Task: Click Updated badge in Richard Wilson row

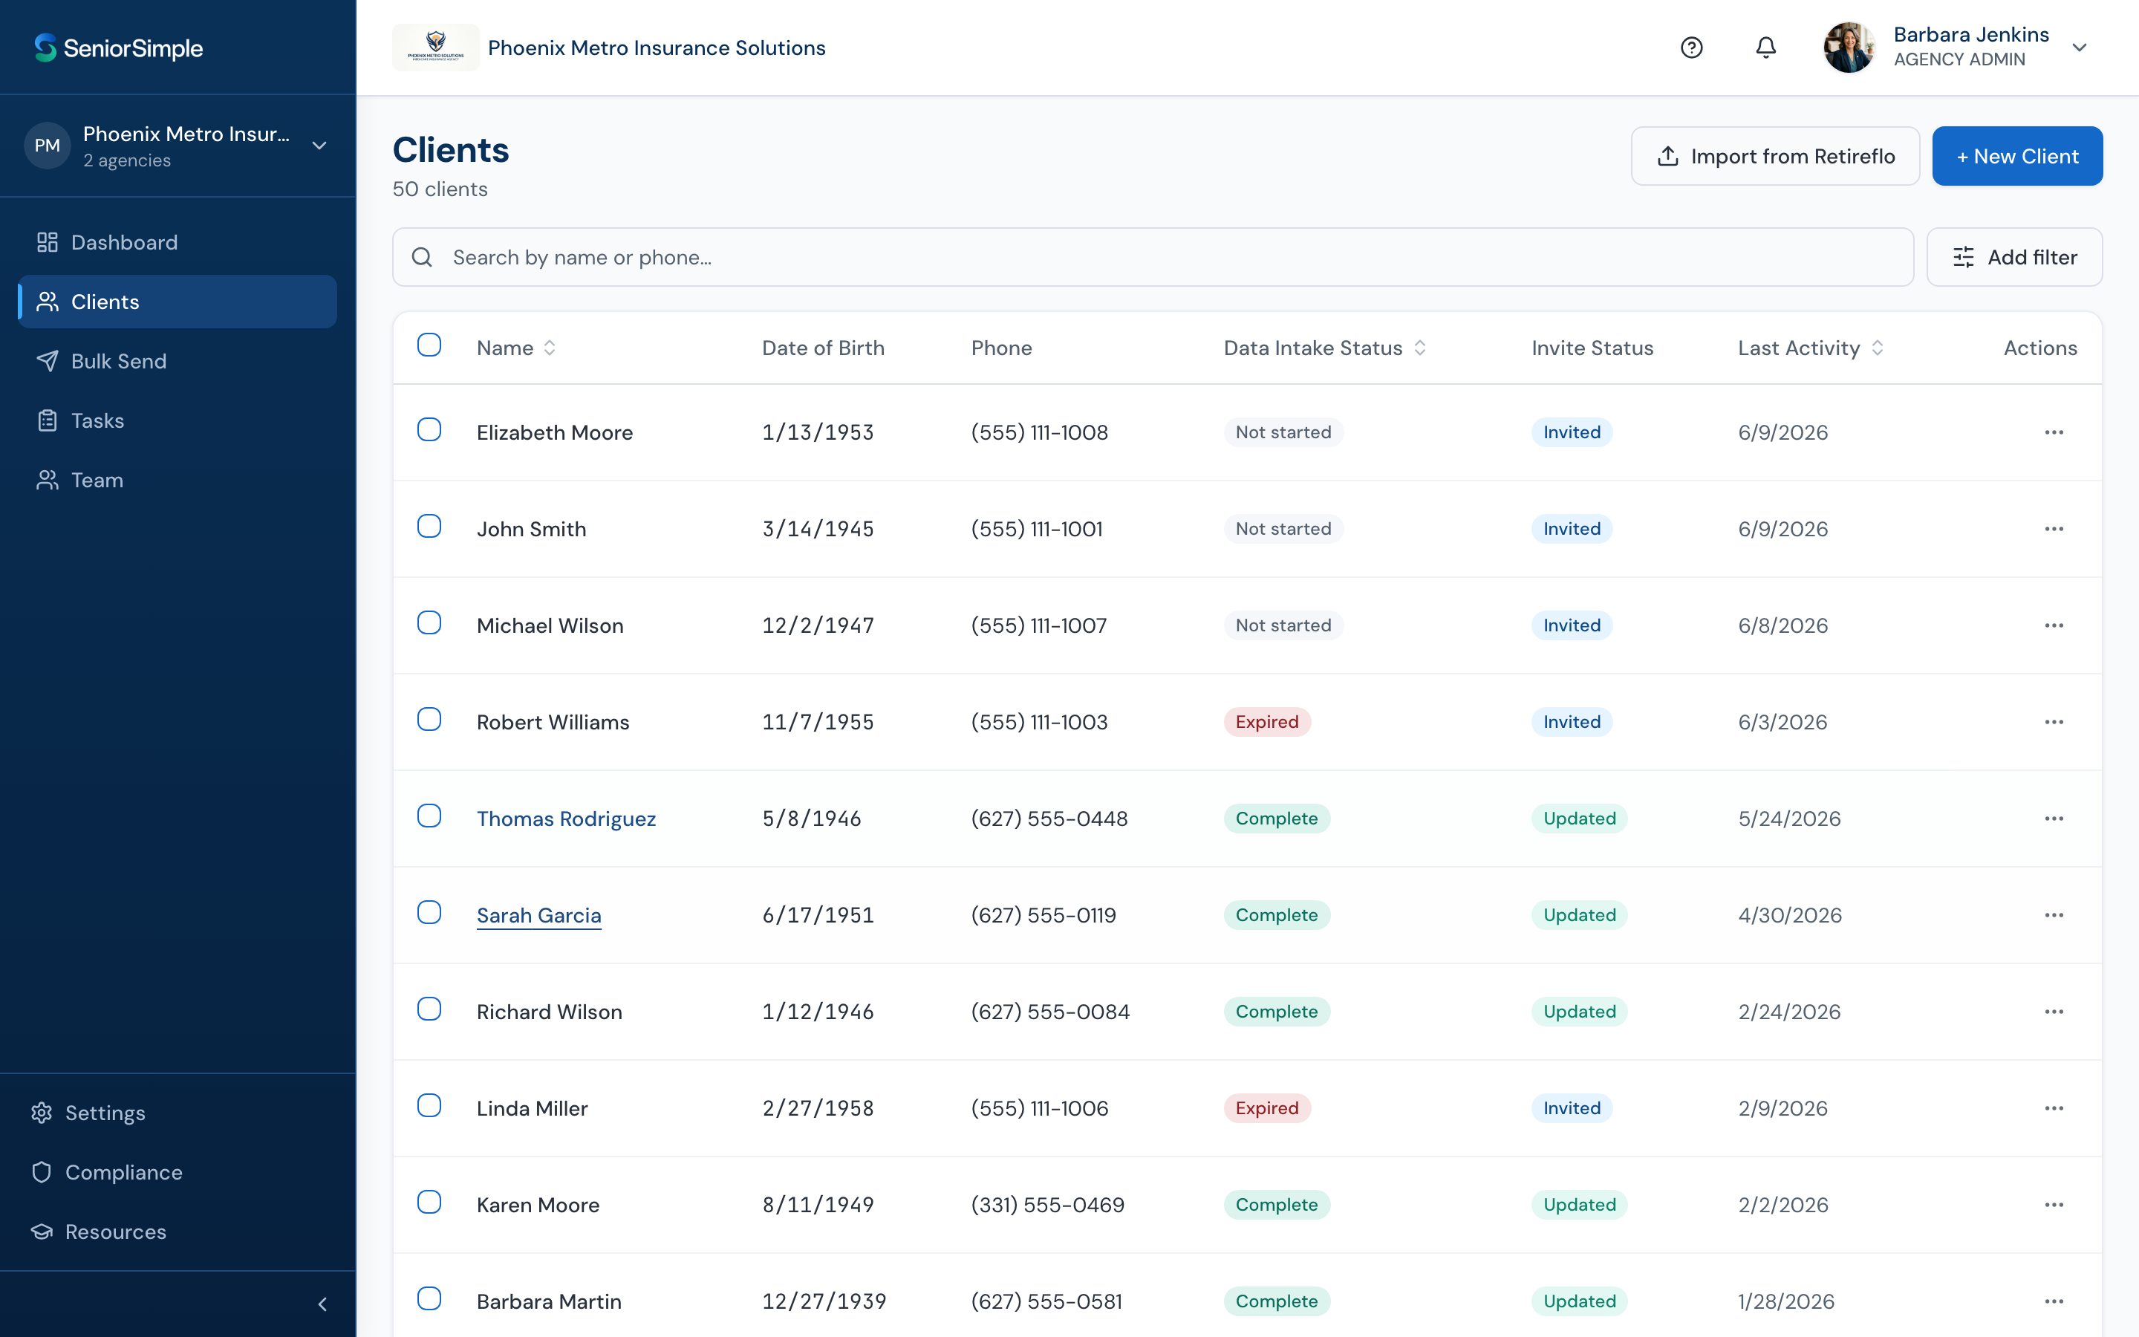Action: (1580, 1012)
